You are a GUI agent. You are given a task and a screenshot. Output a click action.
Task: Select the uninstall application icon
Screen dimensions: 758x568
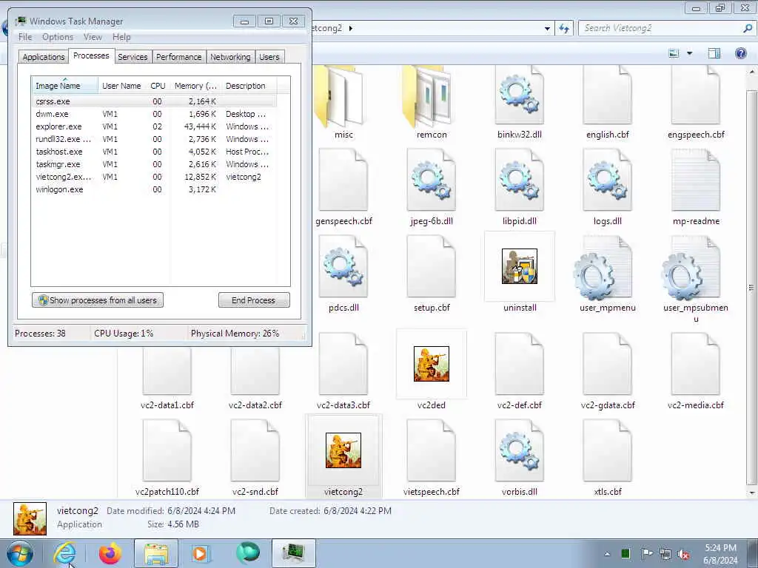(x=519, y=266)
